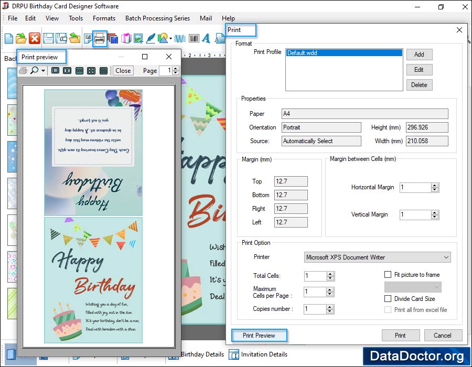This screenshot has width=472, height=367.
Task: Click the red-blue overlapping squares background icon
Action: pos(113,38)
